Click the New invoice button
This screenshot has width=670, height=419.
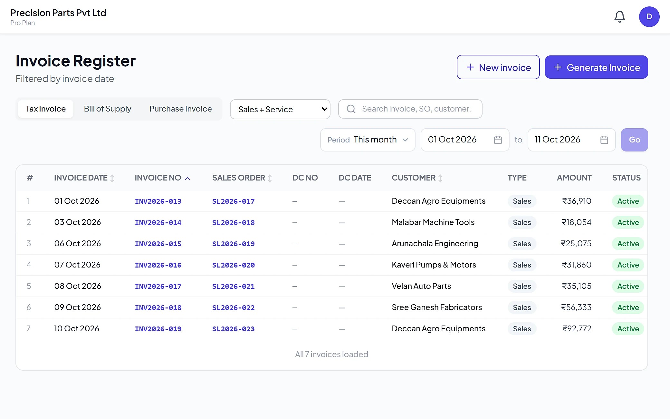click(498, 67)
